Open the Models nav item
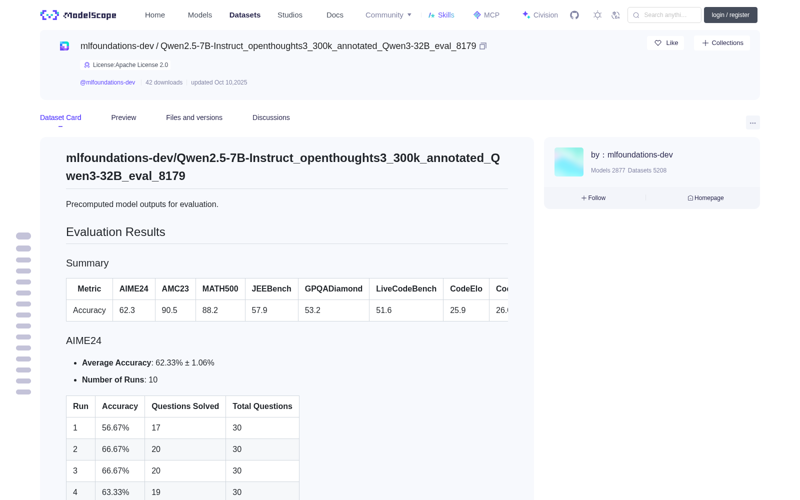The width and height of the screenshot is (800, 500). tap(200, 15)
